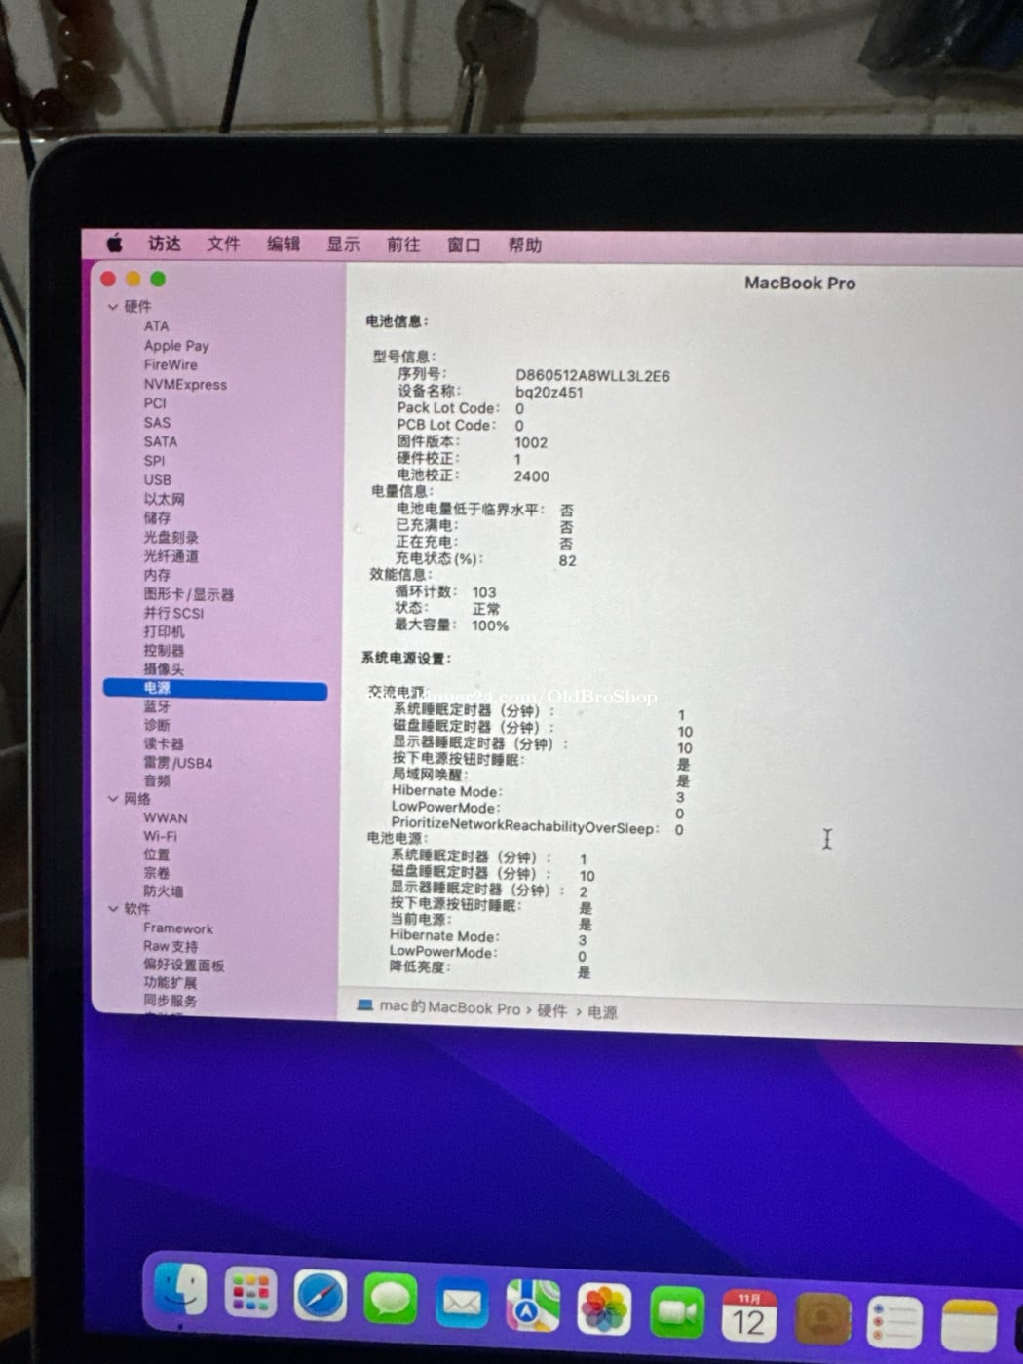
Task: Open the 文件 menu
Action: click(223, 244)
